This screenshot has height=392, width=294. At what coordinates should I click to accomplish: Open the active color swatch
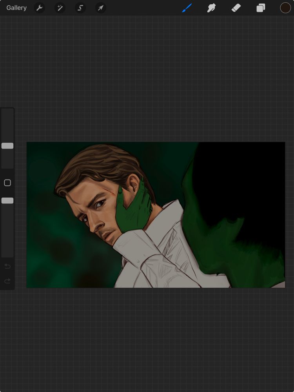(285, 8)
